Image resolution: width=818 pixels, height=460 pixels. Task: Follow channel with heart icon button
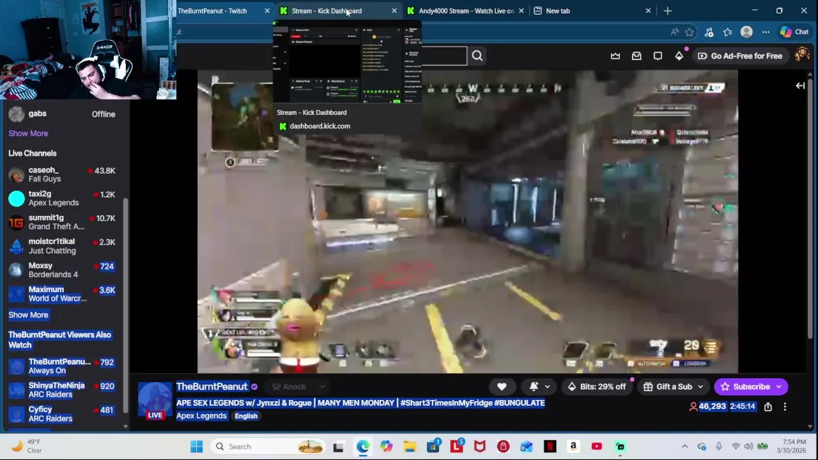tap(502, 387)
